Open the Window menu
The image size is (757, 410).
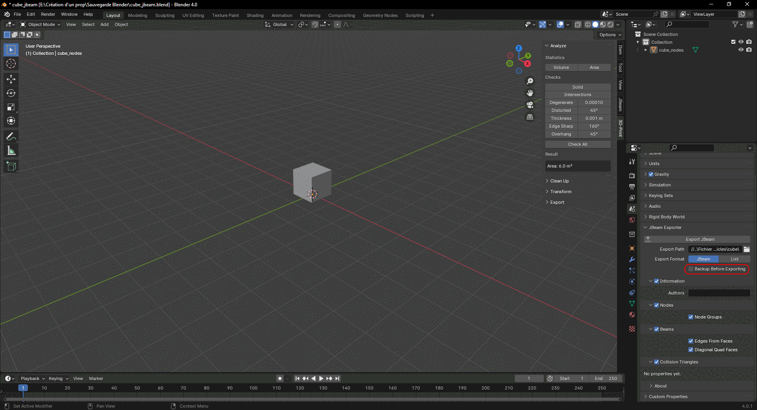69,14
